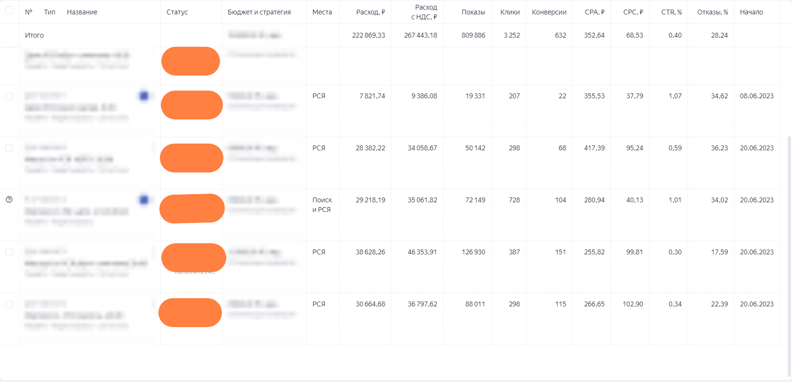Screen dimensions: 792x382
Task: Click total conversions value 632
Action: [560, 35]
